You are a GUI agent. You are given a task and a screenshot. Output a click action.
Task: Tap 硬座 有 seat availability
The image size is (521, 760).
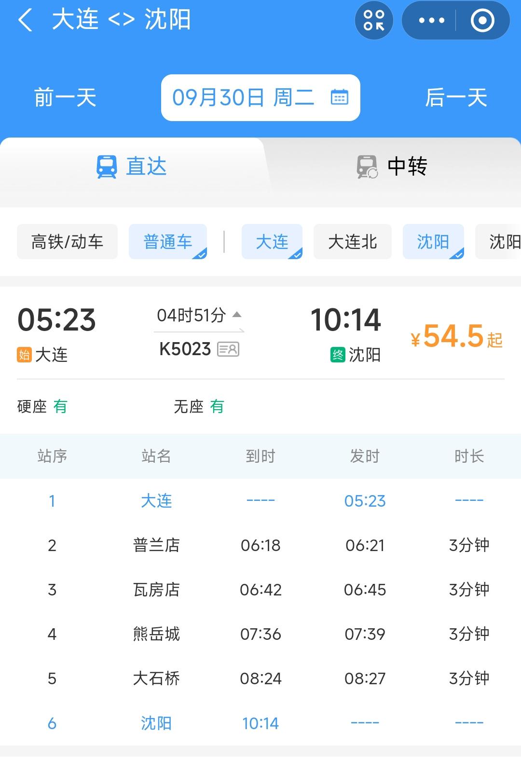(x=42, y=407)
